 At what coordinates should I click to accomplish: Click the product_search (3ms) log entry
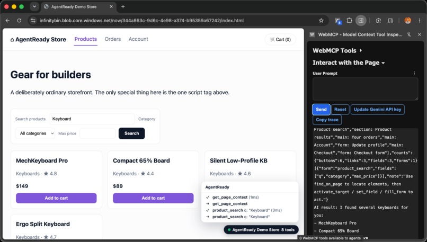244,210
